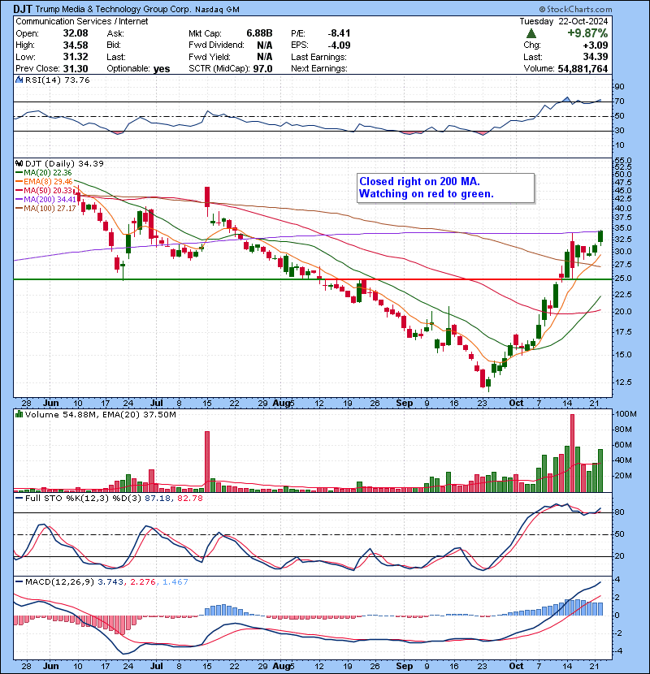Click the green up-triangle next to +9.87%
This screenshot has width=650, height=674.
531,33
